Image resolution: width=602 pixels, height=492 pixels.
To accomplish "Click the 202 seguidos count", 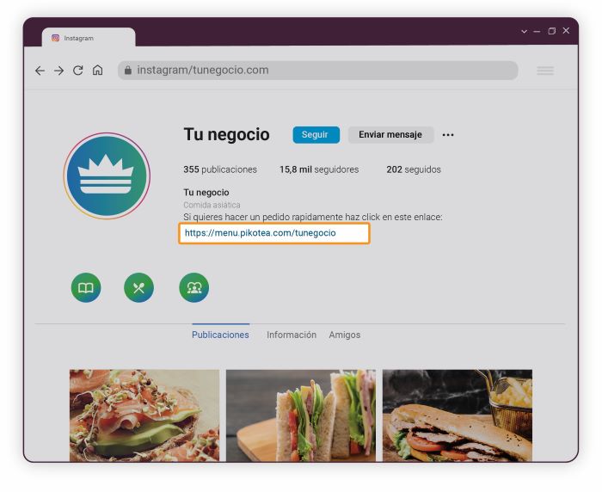I will point(414,169).
